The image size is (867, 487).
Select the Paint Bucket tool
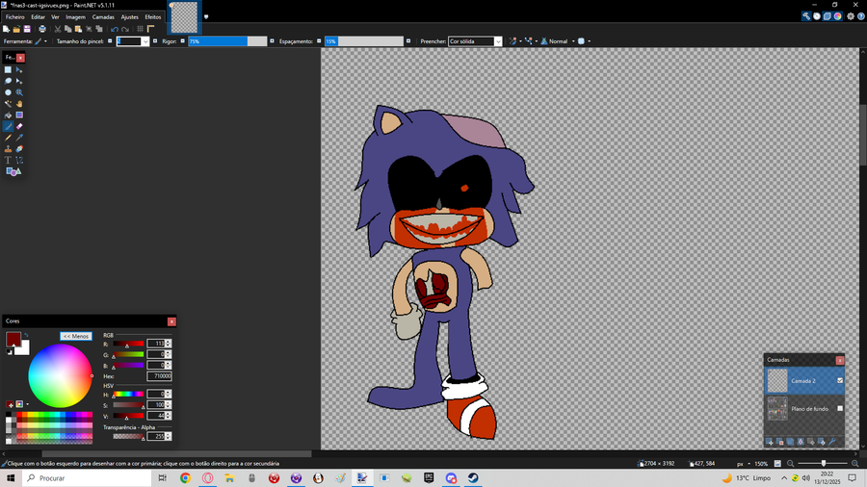pos(8,115)
